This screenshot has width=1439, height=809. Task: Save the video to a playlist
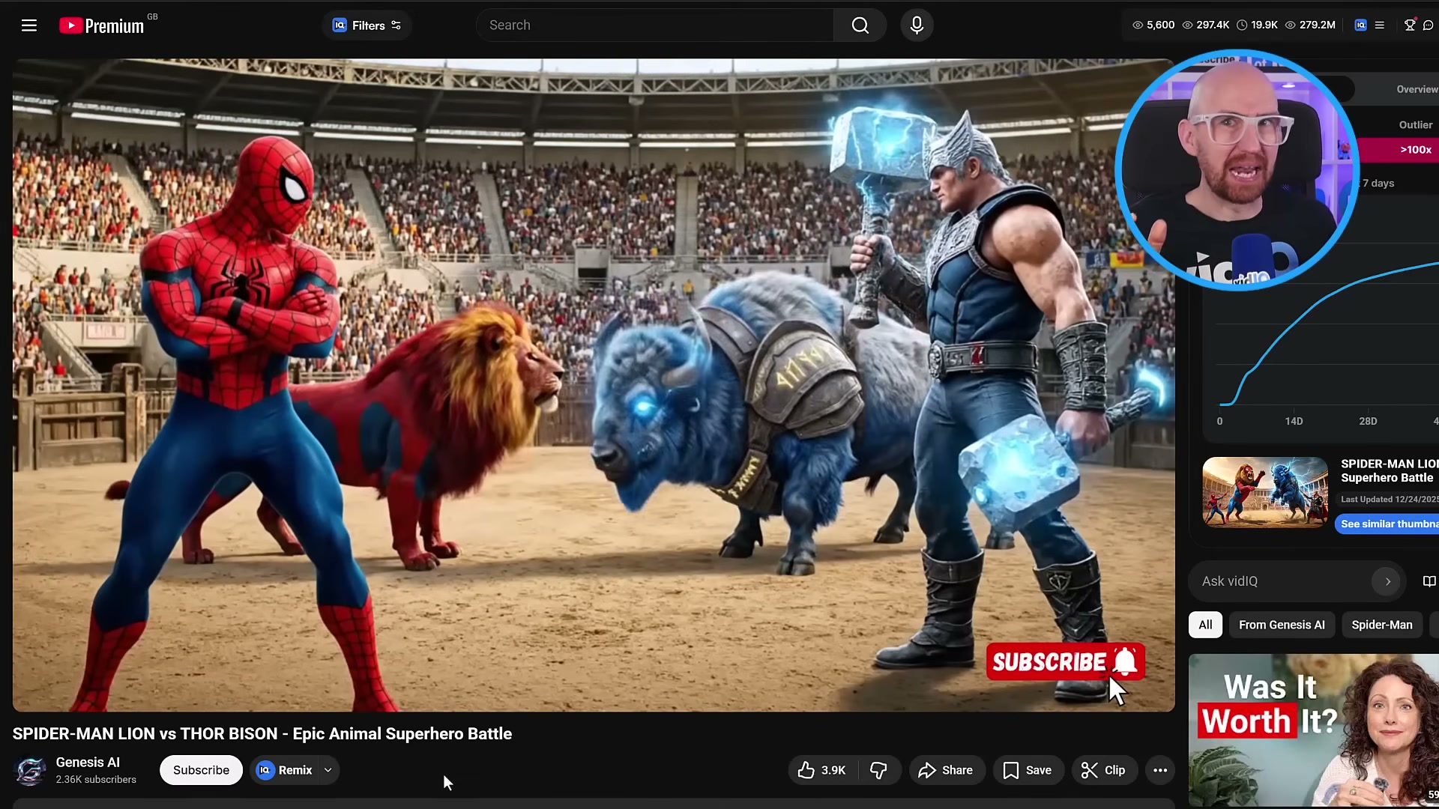[1028, 770]
